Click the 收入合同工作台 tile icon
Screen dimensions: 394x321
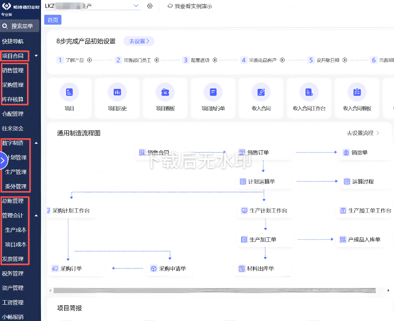click(309, 92)
